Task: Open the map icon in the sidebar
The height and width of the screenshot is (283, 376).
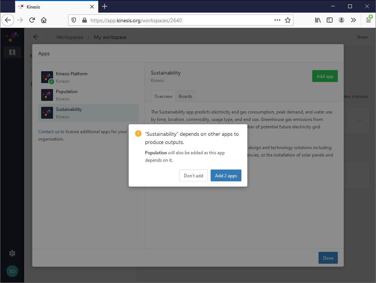Action: [12, 52]
